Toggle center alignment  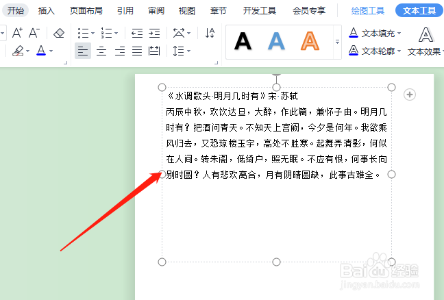[x=101, y=51]
